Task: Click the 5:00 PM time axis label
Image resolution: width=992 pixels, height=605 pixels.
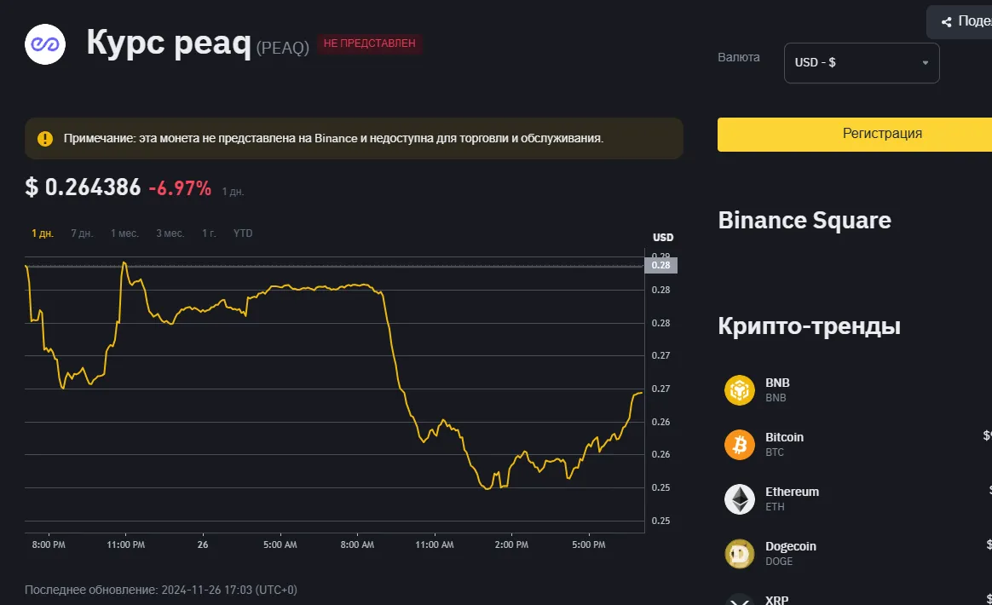Action: pos(588,544)
